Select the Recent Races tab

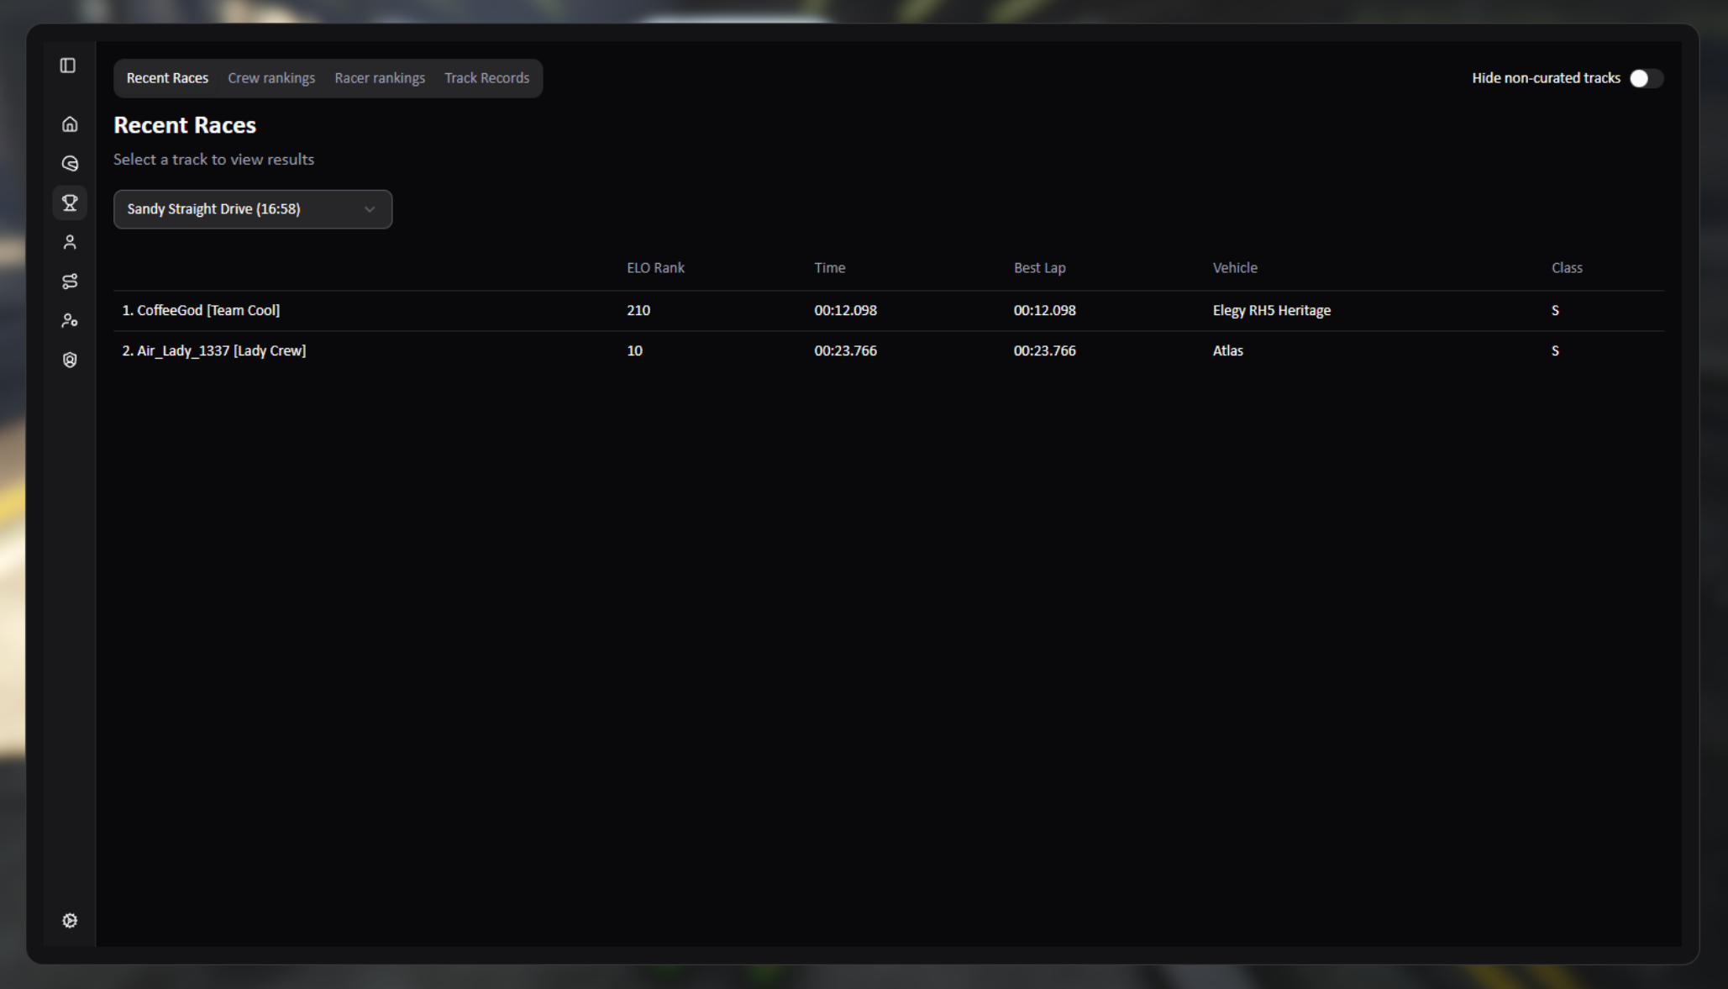click(x=167, y=78)
